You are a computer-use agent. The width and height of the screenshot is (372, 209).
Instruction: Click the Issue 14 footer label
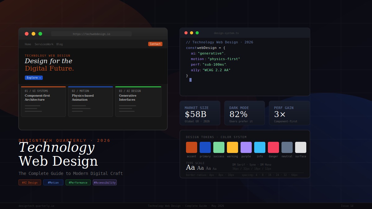pyautogui.click(x=347, y=206)
